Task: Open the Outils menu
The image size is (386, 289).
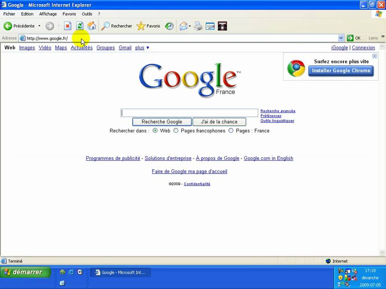Action: [x=87, y=14]
